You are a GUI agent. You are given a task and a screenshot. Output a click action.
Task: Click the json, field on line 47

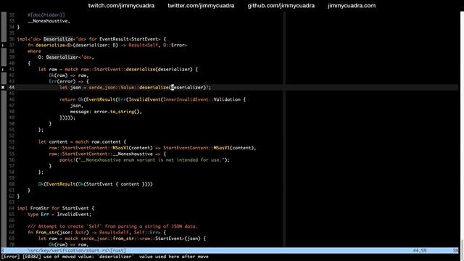[x=77, y=105]
